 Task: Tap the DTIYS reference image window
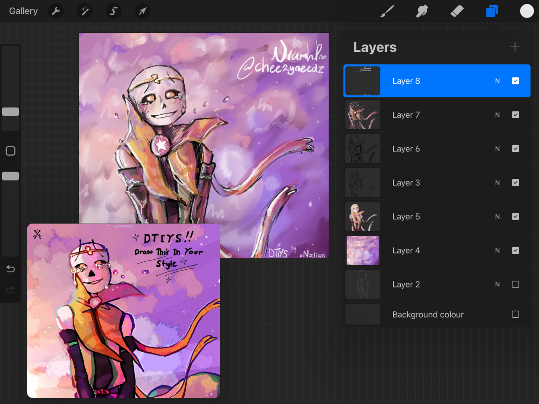[123, 311]
